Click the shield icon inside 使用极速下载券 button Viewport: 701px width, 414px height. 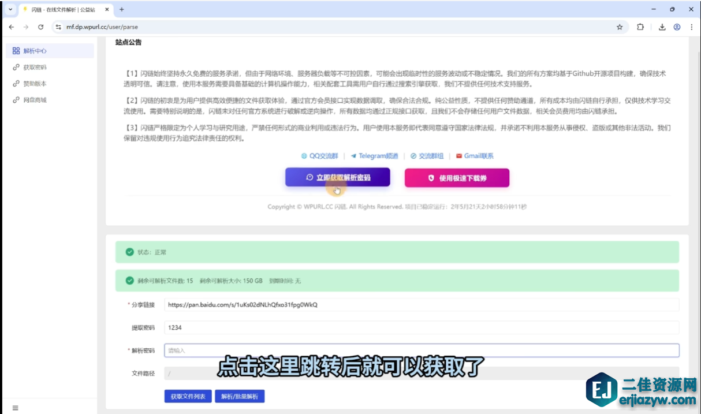[431, 178]
